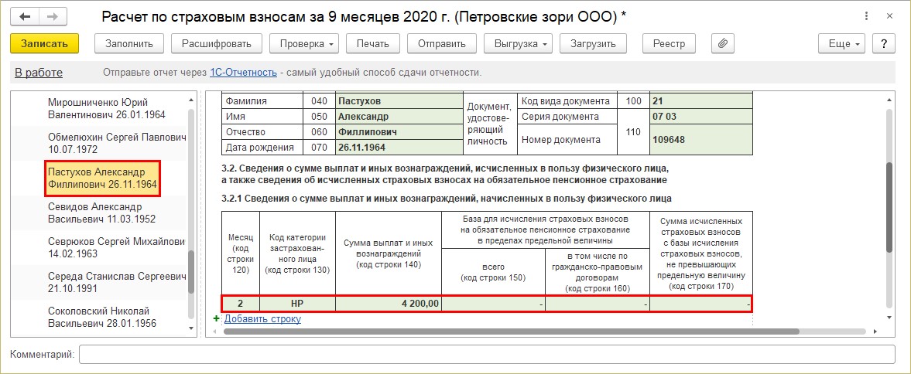Click the employee list scroll-down arrow
The height and width of the screenshot is (374, 911).
tap(190, 328)
